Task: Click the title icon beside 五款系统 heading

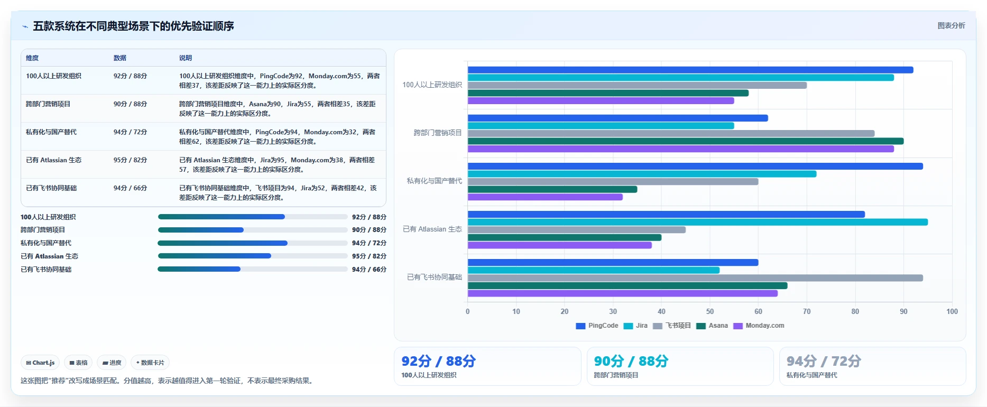Action: click(25, 26)
